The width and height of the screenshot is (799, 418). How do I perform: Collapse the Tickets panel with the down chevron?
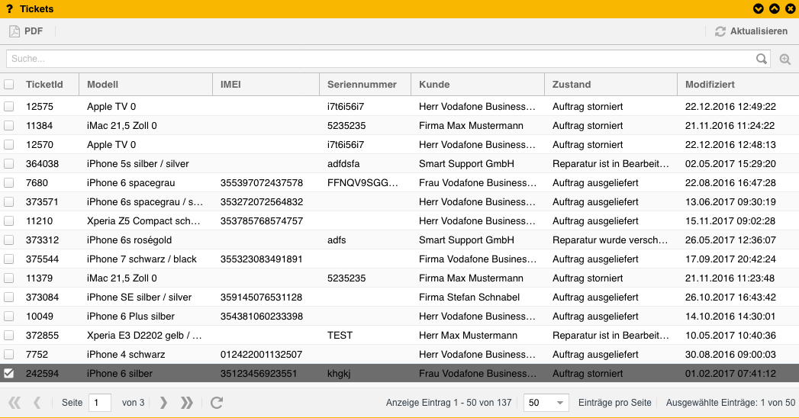[x=758, y=8]
